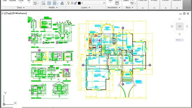Click the N compass direction on ViewCube
The image size is (192, 108).
coord(179,19)
